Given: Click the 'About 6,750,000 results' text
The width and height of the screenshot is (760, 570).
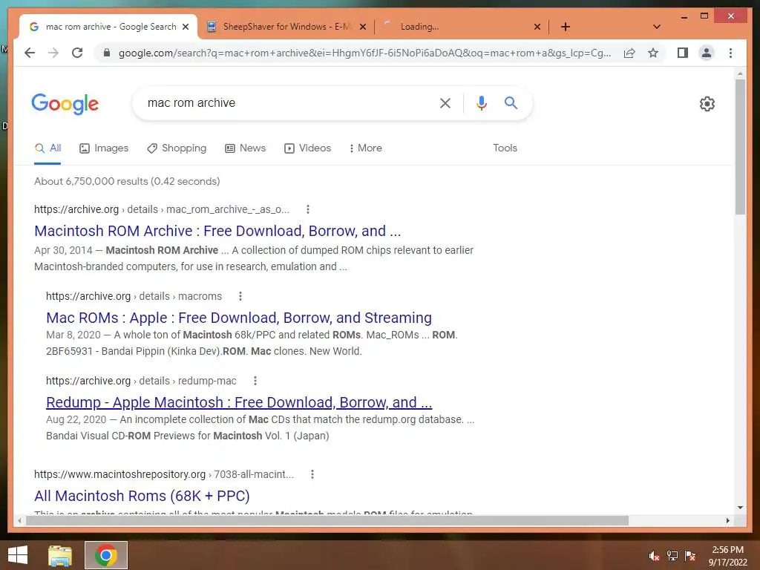Looking at the screenshot, I should pyautogui.click(x=127, y=181).
